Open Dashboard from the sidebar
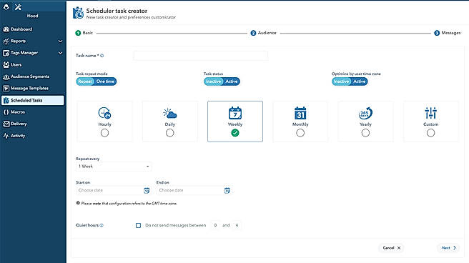The image size is (469, 263). click(21, 29)
